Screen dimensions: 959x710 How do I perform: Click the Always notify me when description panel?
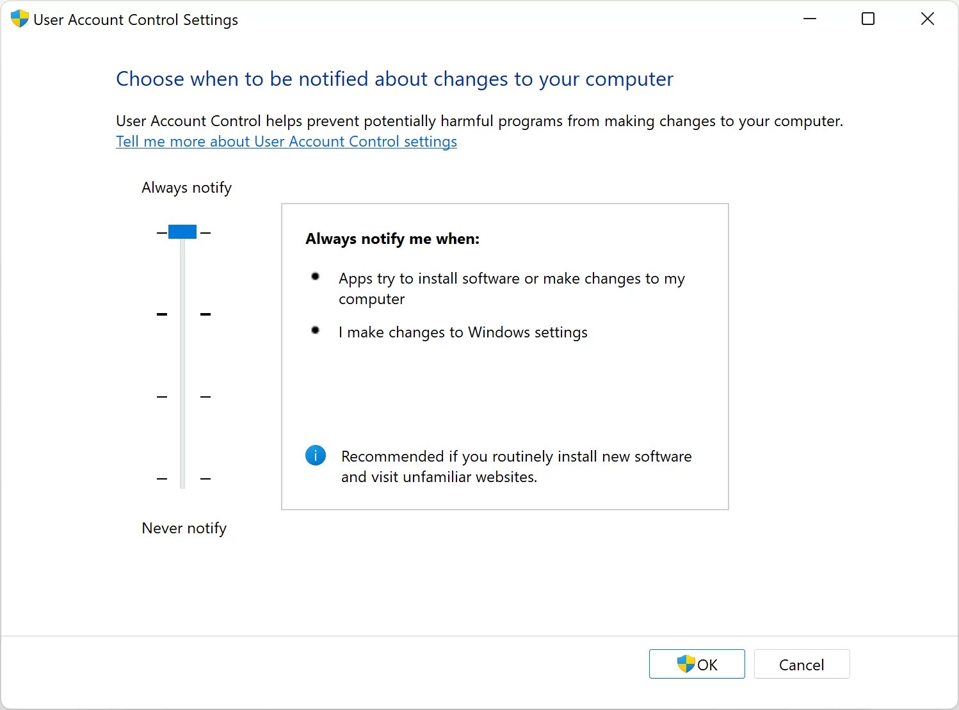504,355
